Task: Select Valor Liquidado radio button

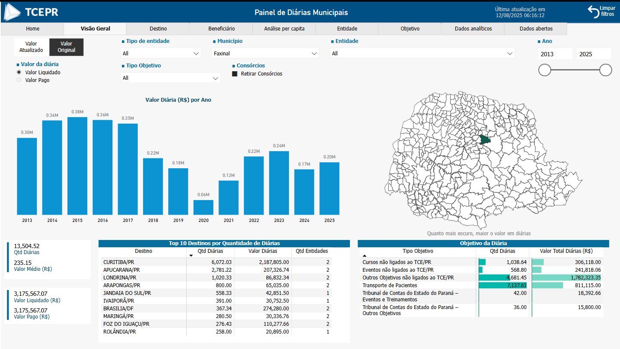Action: pos(19,73)
